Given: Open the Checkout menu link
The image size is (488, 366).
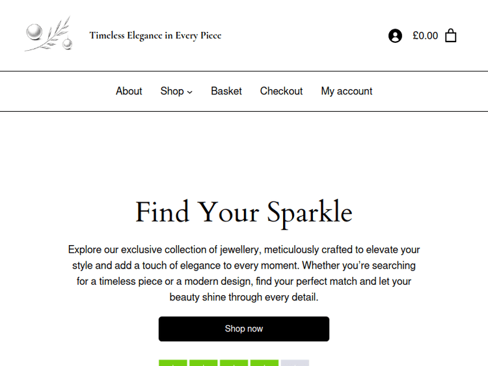Looking at the screenshot, I should pos(281,91).
